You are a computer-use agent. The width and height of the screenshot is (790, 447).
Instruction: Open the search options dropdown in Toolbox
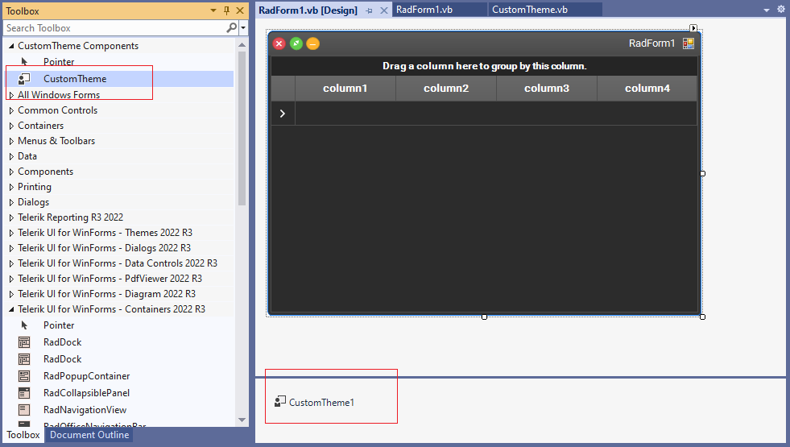(x=243, y=28)
